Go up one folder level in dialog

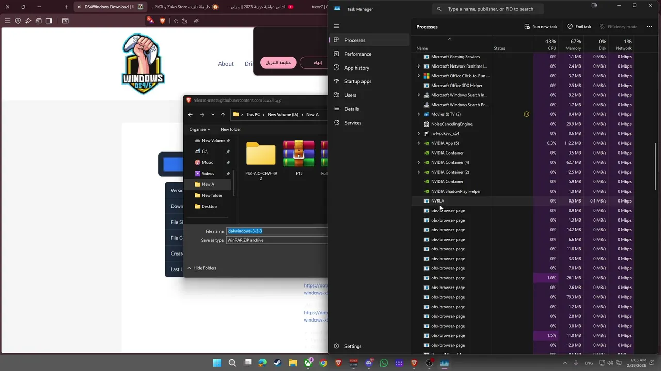pos(223,114)
